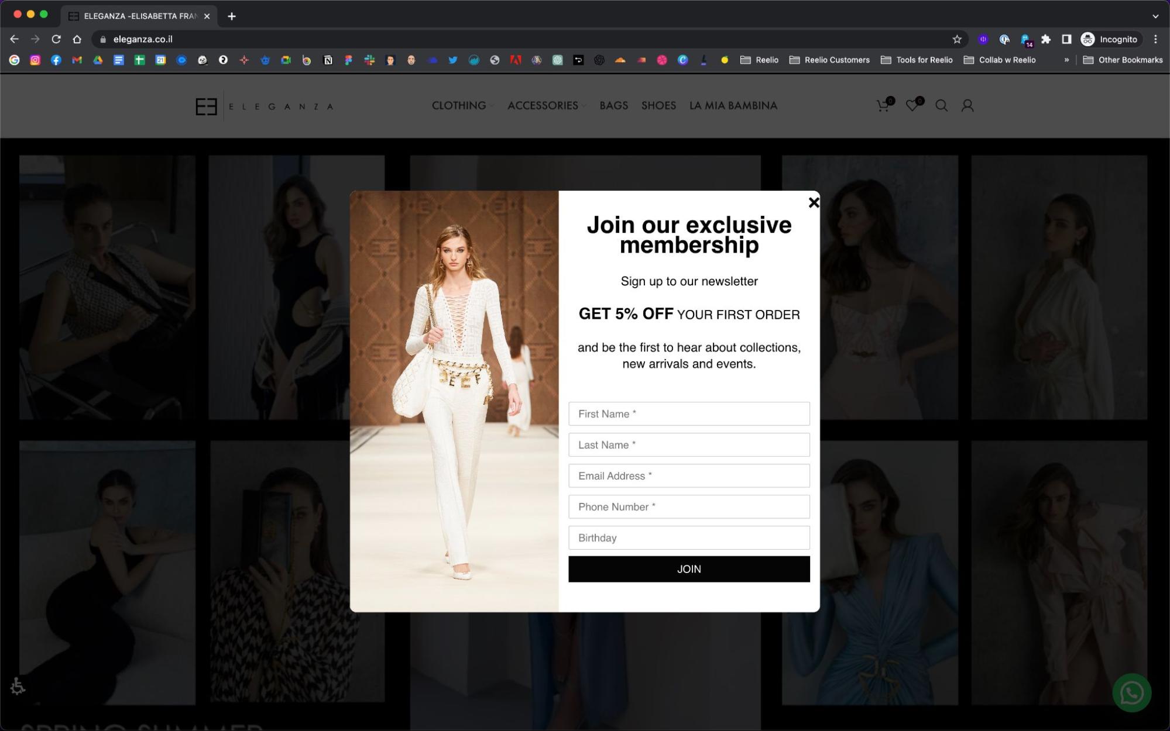1170x731 pixels.
Task: Open the Google Docs bookmark
Action: coord(119,60)
